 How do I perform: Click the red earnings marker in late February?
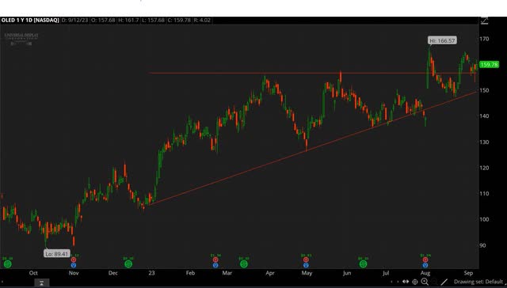pos(215,260)
